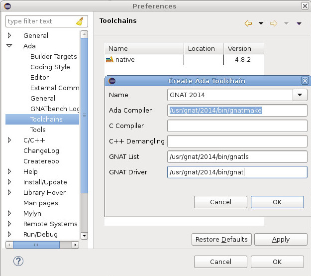The image size is (311, 276).
Task: Expand the Library Hover tree node
Action: [x=9, y=192]
